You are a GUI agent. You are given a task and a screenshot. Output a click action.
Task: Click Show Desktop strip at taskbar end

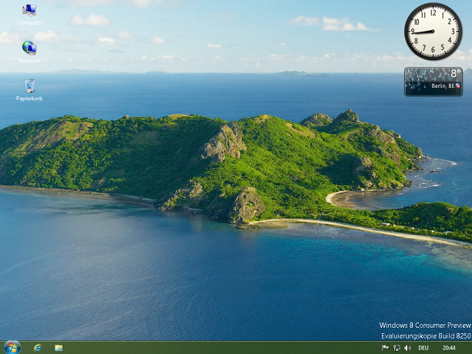coord(469,348)
